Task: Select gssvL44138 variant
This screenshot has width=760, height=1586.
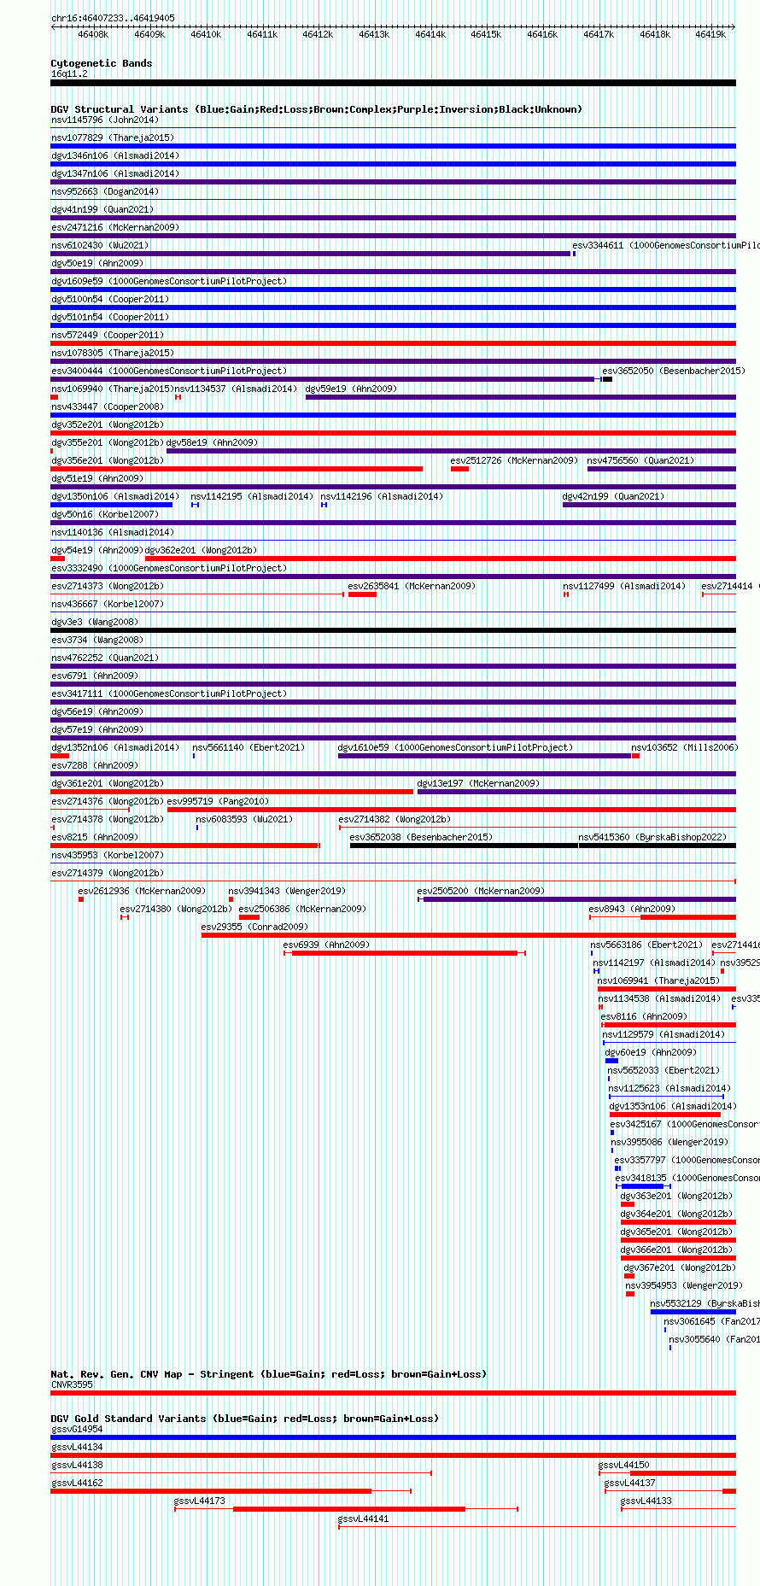Action: (x=77, y=1465)
